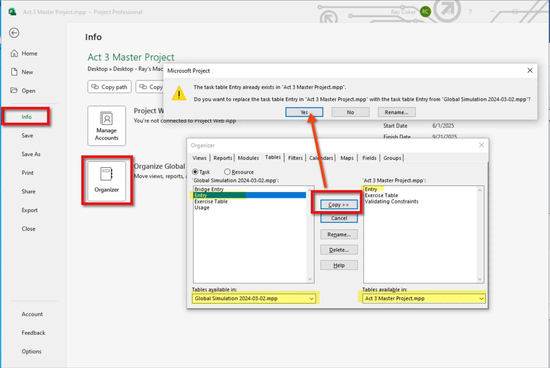
Task: Open the Home page in backstage
Action: tap(24, 53)
